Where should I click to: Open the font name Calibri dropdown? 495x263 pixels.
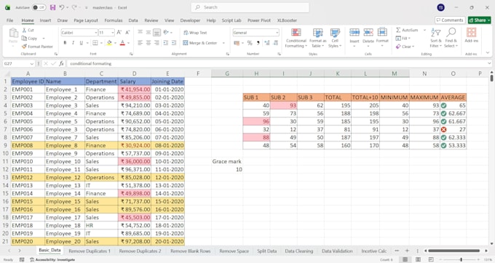(x=95, y=33)
